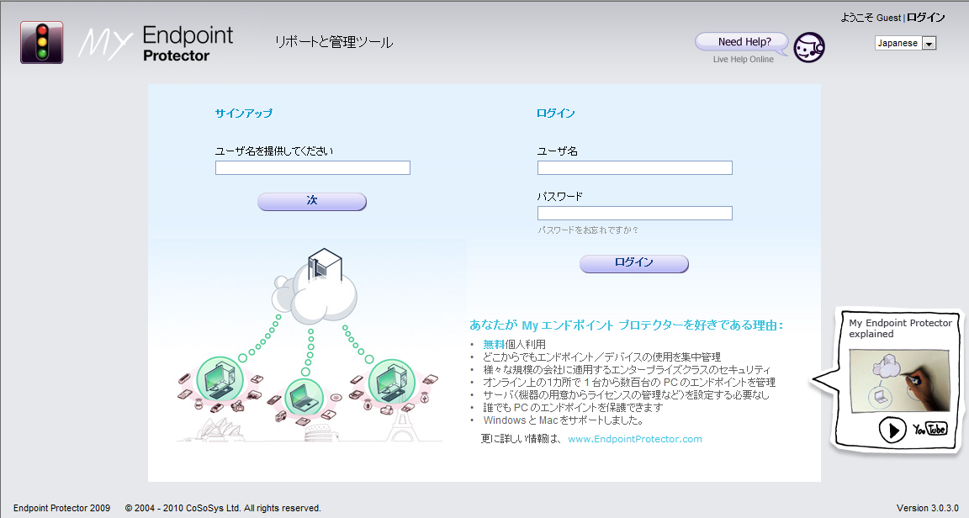Open the Japanese language dropdown

(x=905, y=43)
